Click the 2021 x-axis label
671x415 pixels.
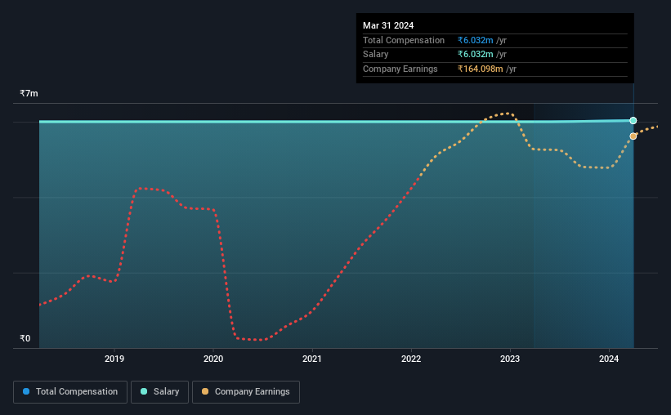tap(312, 359)
